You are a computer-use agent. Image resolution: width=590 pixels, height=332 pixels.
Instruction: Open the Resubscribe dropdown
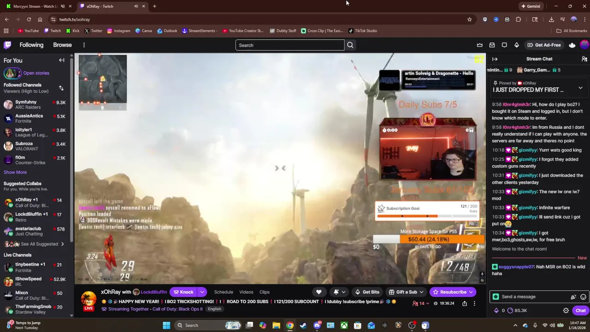point(453,292)
